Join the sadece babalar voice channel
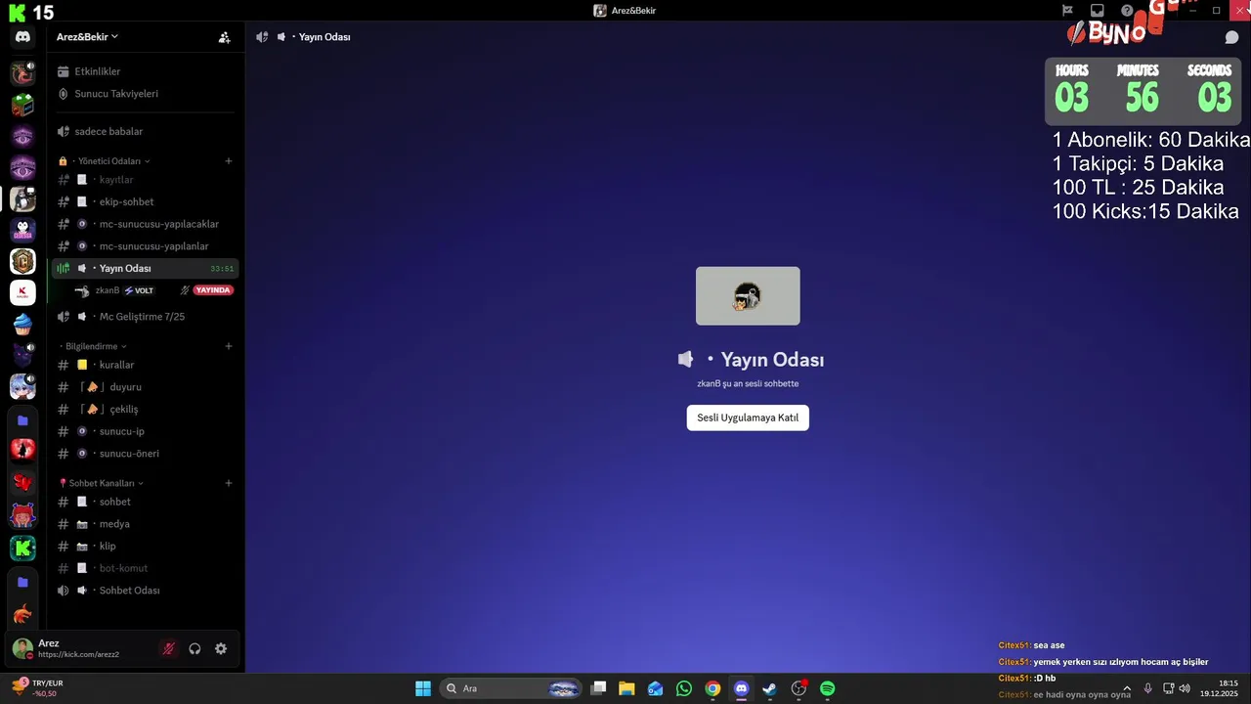 145,131
